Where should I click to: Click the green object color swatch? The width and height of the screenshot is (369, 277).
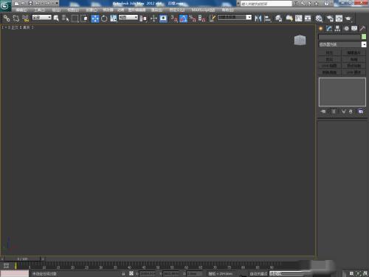pos(364,37)
